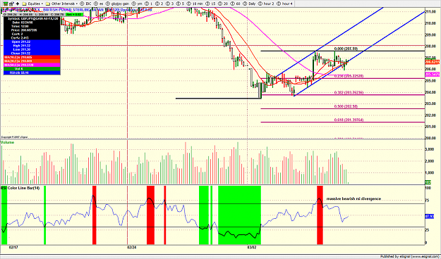Switch to the Daily interval
This screenshot has width=441, height=259.
249,4
